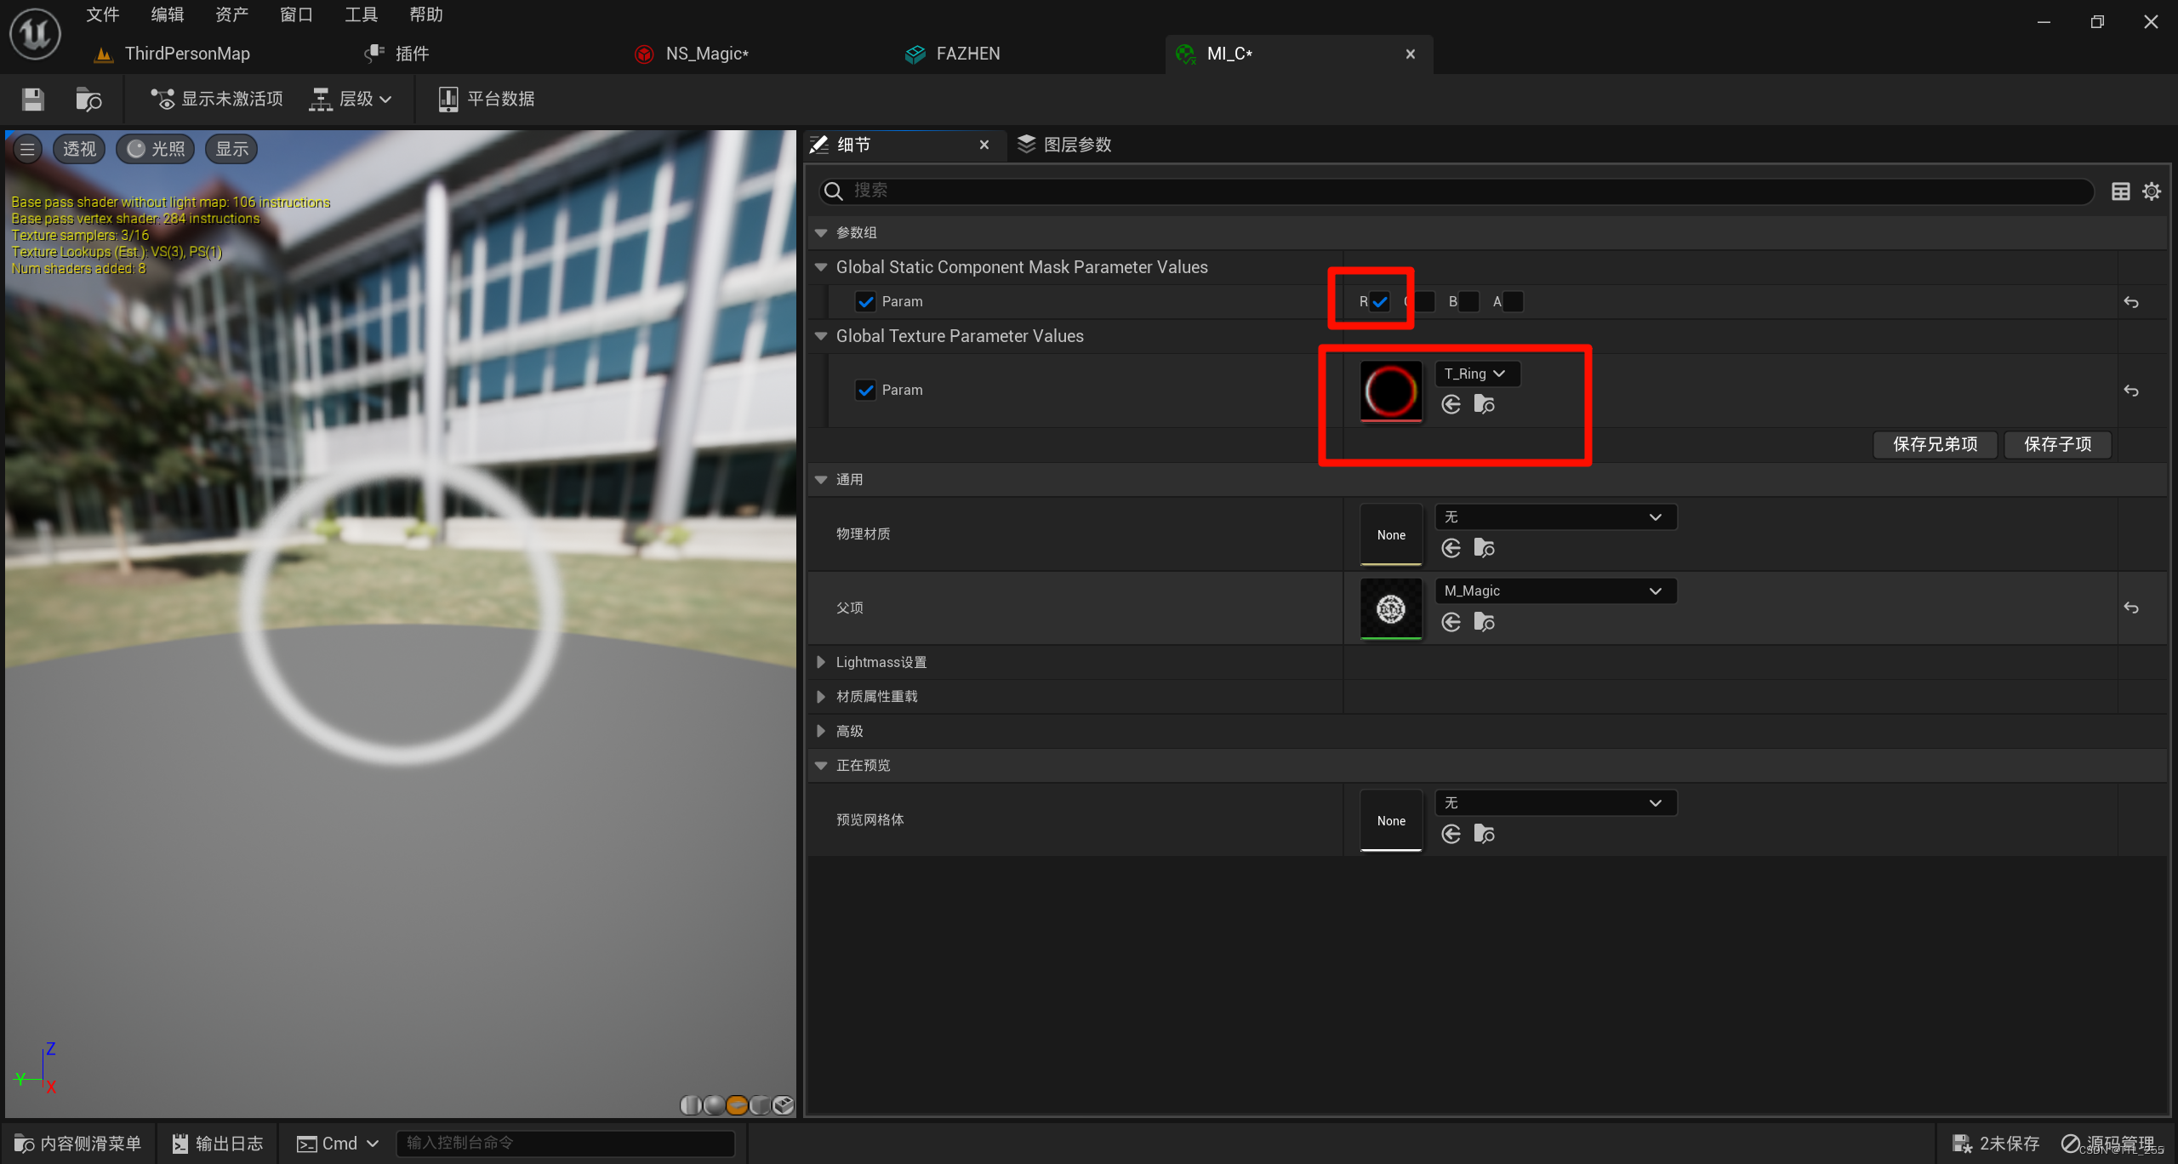This screenshot has width=2178, height=1164.
Task: Toggle R channel mask checkbox
Action: point(1380,302)
